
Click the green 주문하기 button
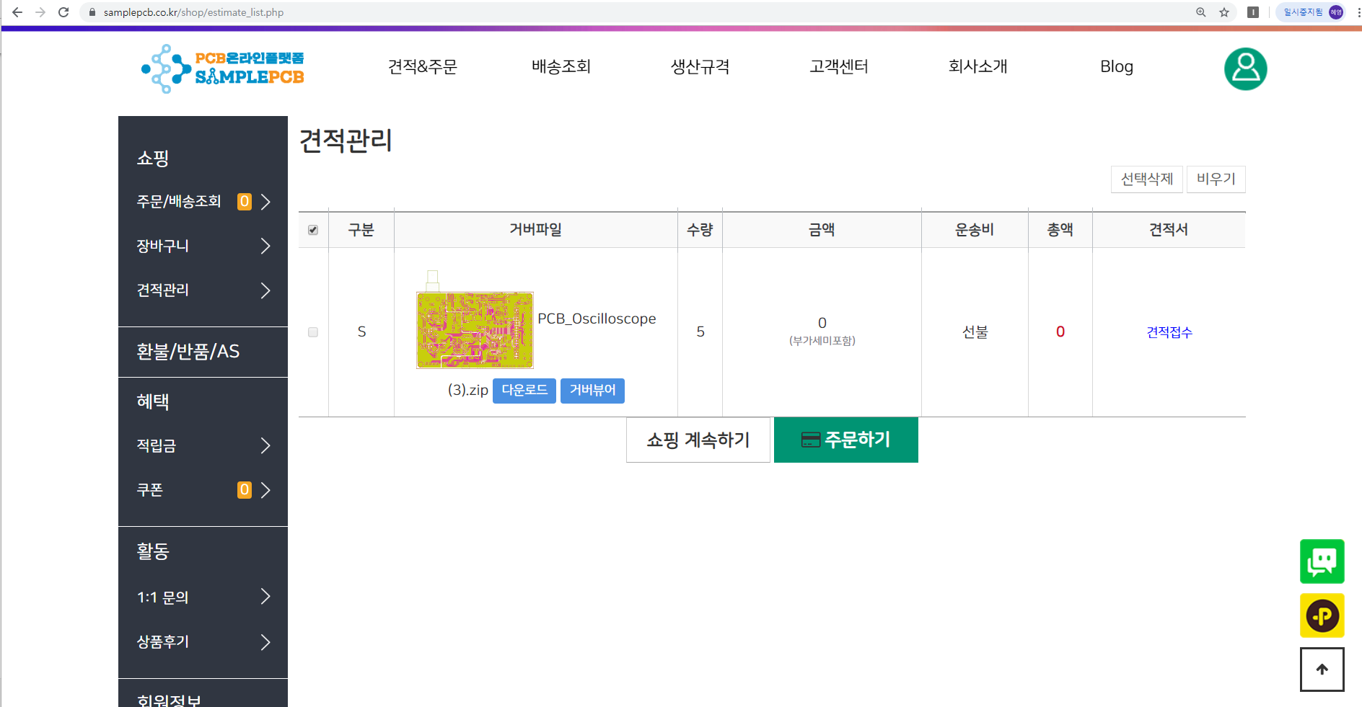[846, 440]
